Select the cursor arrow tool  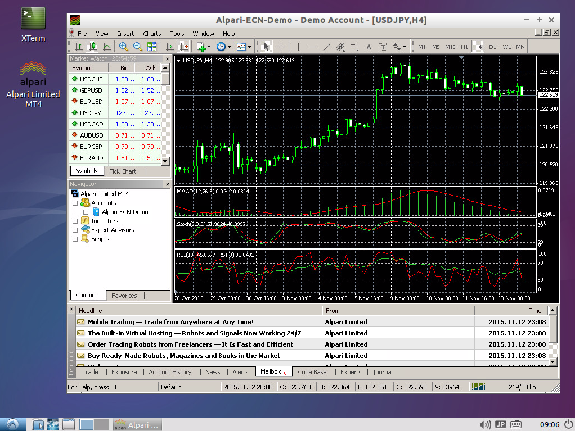click(x=267, y=47)
